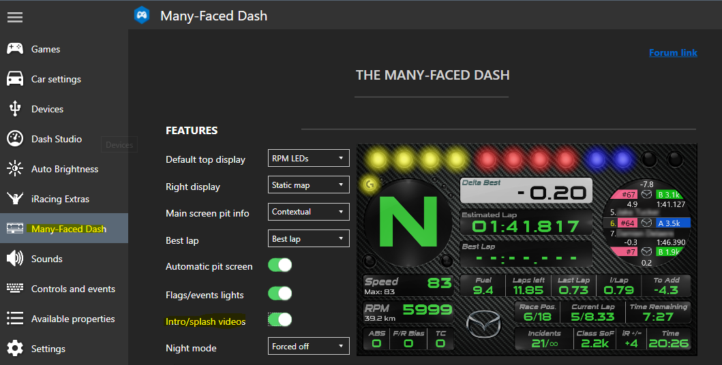Image resolution: width=722 pixels, height=365 pixels.
Task: Click the Dash Studio gauge icon
Action: point(15,138)
